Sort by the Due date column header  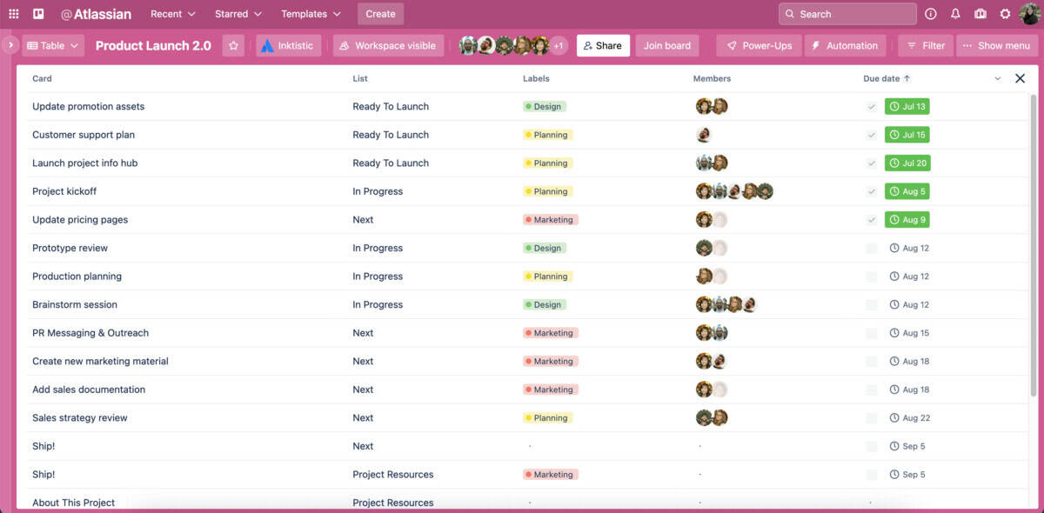click(x=887, y=78)
